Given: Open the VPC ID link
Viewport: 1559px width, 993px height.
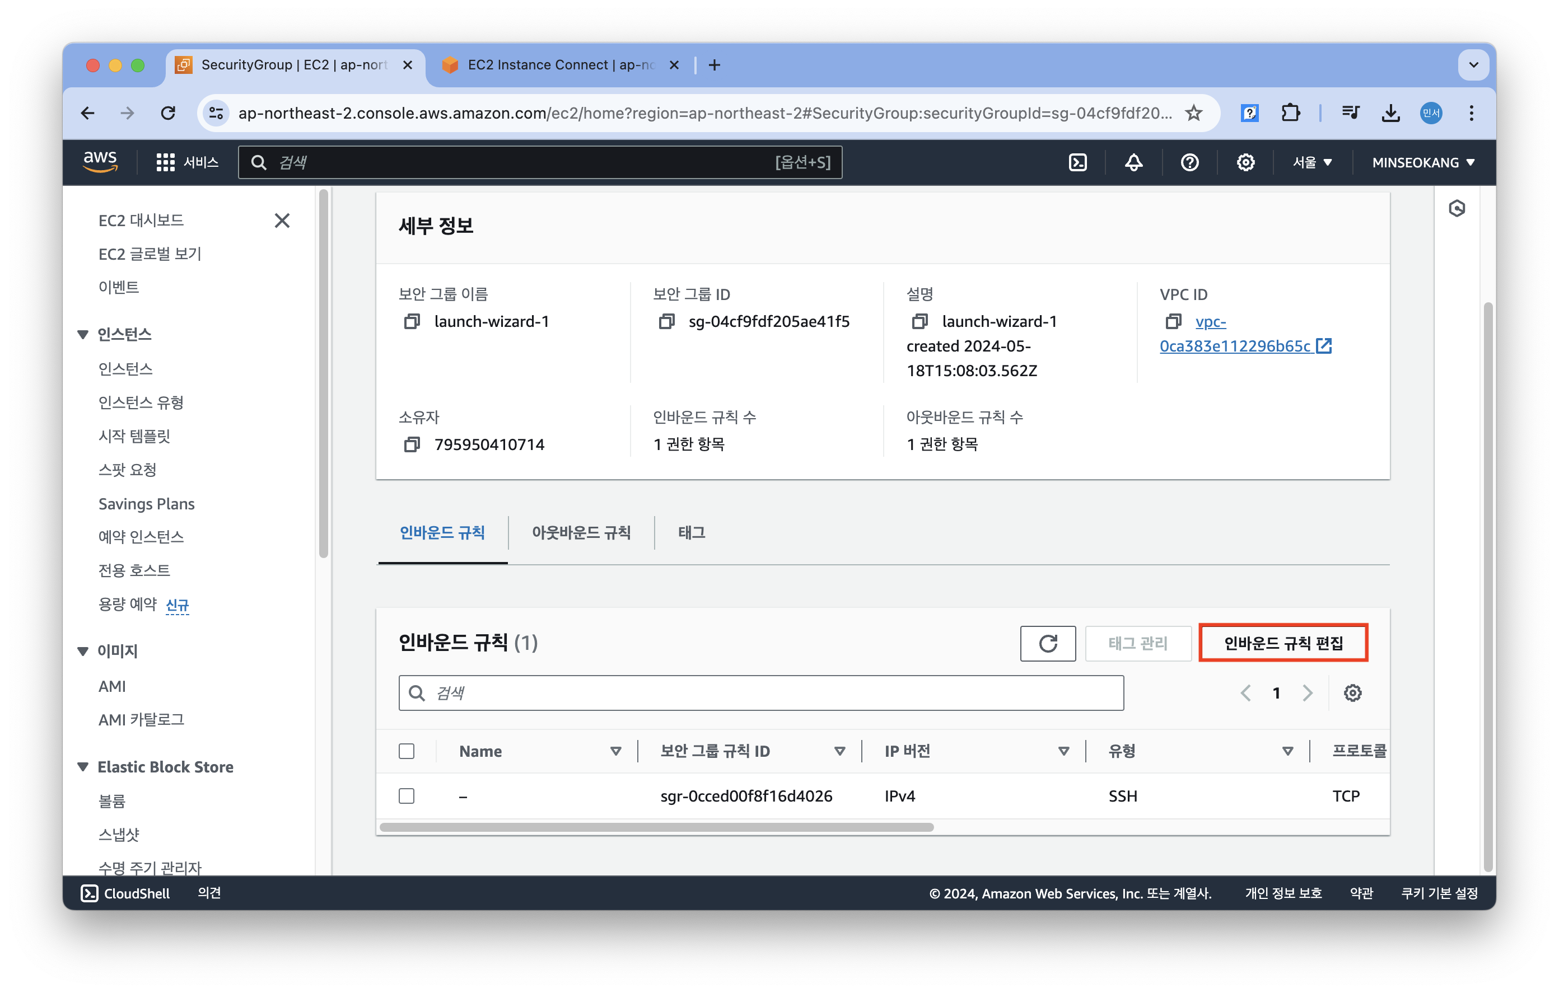Looking at the screenshot, I should click(x=1235, y=346).
